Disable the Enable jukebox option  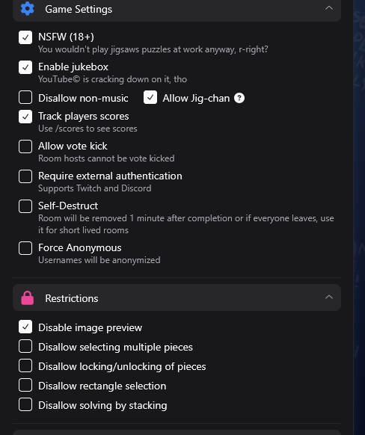pos(25,67)
